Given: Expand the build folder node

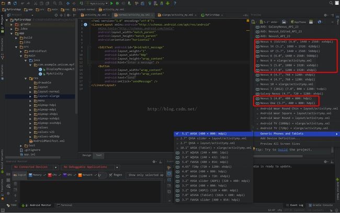Looking at the screenshot, I should pyautogui.click(x=17, y=38).
